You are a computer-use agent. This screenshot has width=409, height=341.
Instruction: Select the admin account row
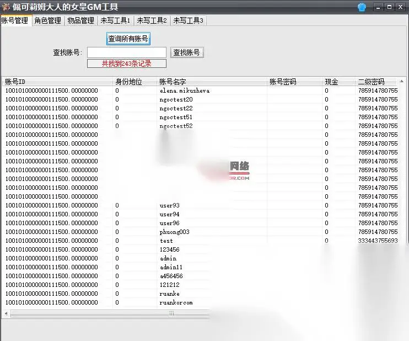(x=107, y=258)
